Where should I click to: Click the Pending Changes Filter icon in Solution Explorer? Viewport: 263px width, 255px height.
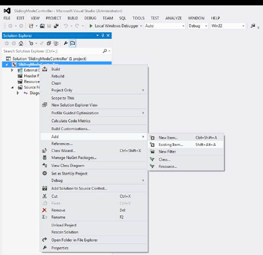tap(31, 43)
